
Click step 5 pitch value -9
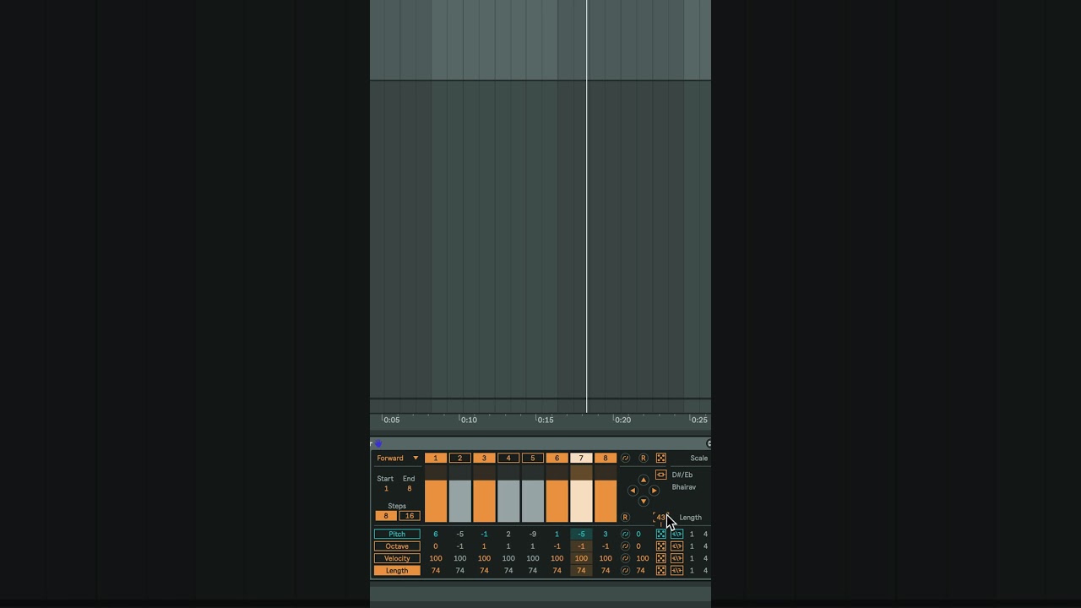(532, 534)
